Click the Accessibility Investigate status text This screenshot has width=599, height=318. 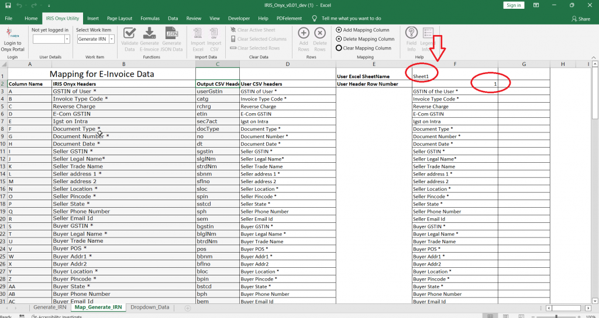point(56,316)
